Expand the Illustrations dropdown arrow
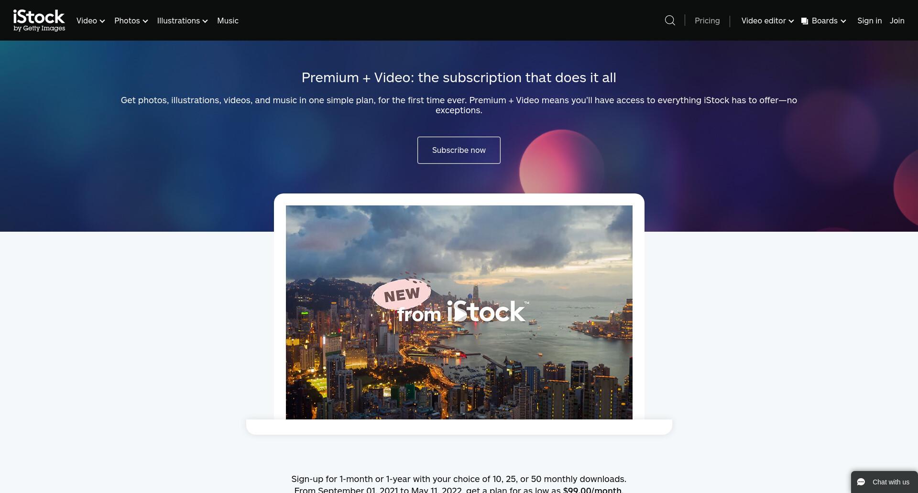The width and height of the screenshot is (918, 493). 205,21
